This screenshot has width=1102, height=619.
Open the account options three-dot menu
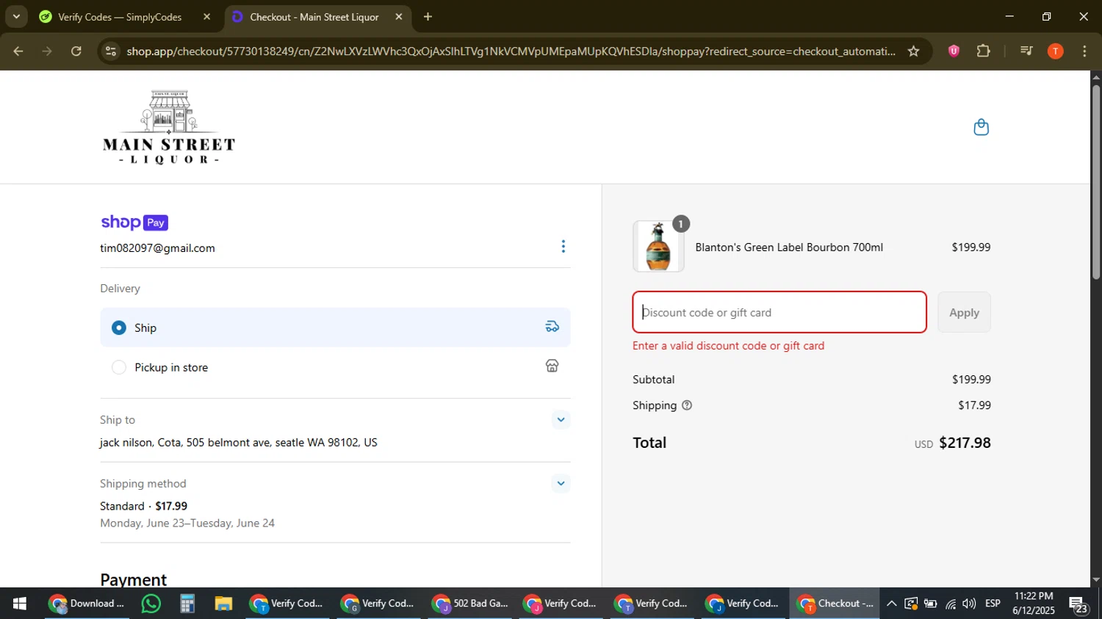pyautogui.click(x=563, y=247)
